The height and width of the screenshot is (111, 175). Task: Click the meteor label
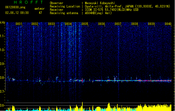[x=40, y=9]
